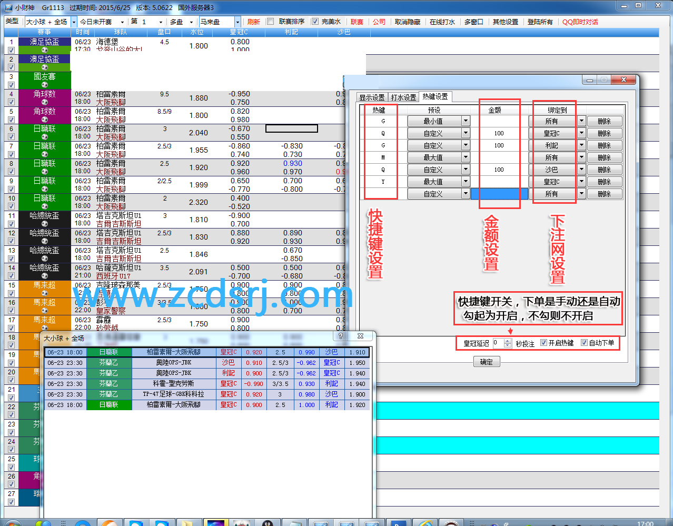Enable the 联赛排序 checkbox
673x526 pixels.
(x=271, y=22)
